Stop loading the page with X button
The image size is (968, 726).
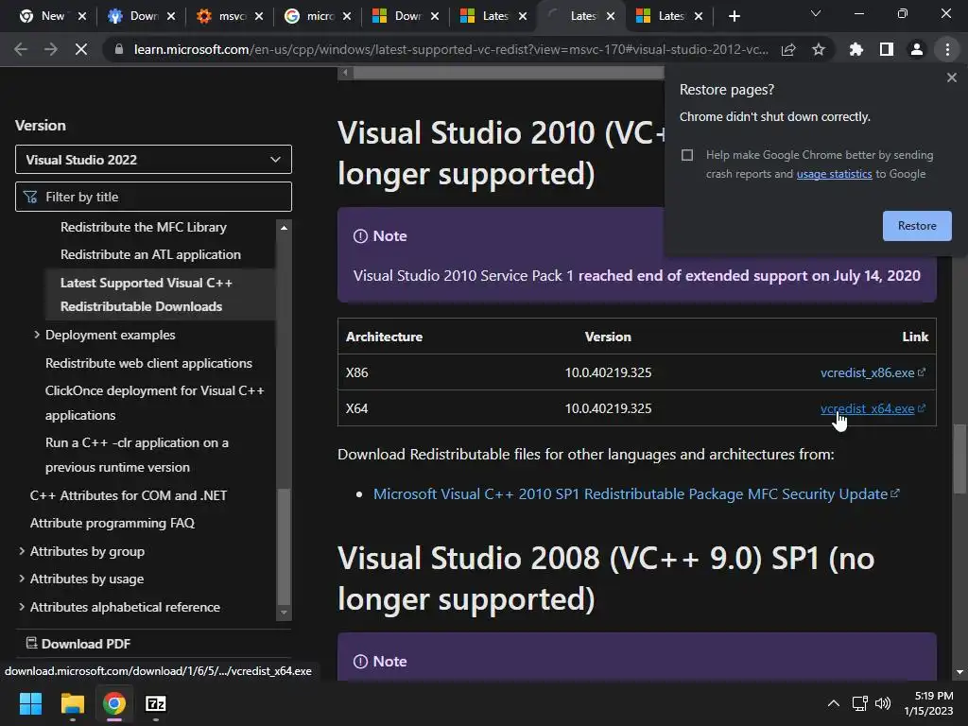click(x=81, y=49)
